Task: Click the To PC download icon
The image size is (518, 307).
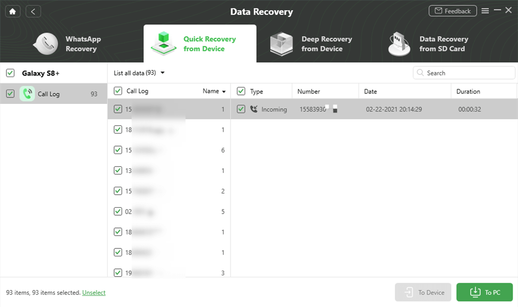Action: tap(475, 292)
